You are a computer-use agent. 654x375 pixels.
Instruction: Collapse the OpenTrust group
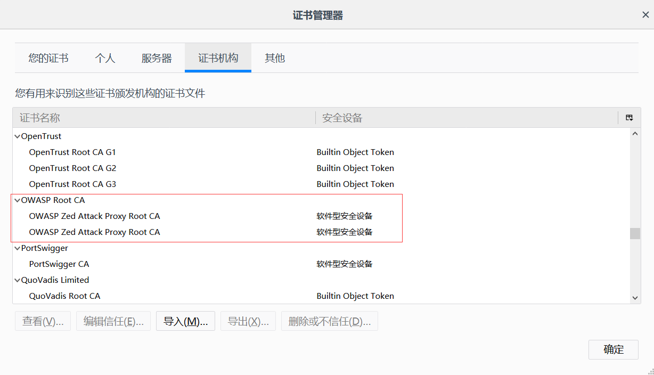click(x=18, y=136)
